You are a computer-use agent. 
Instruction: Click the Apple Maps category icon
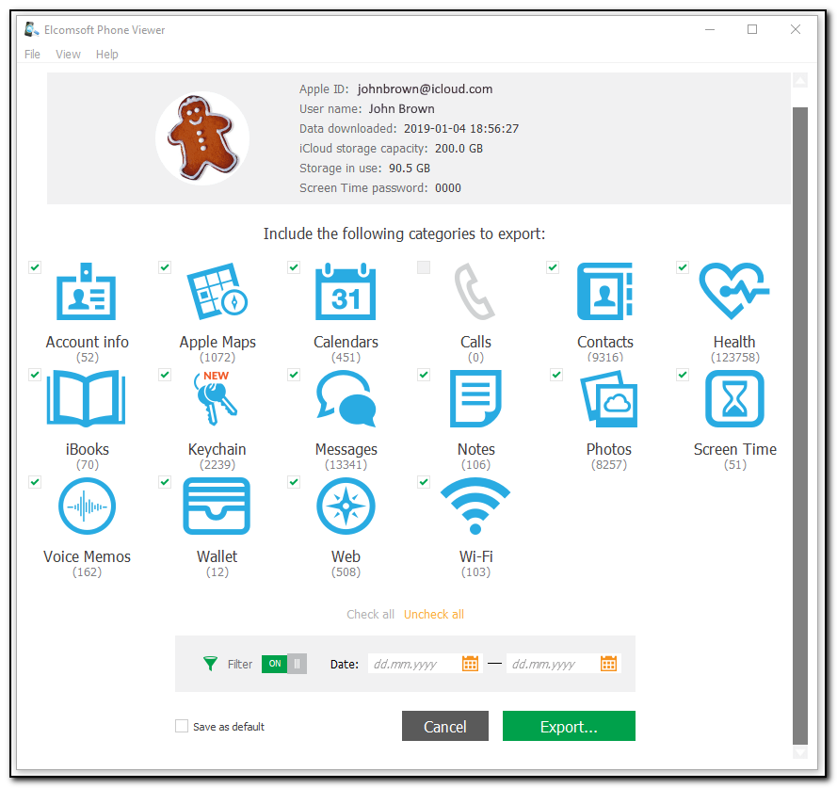coord(217,293)
